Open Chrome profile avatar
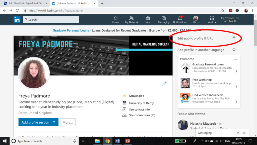Screen dimensions: 257x145 coord(246,11)
